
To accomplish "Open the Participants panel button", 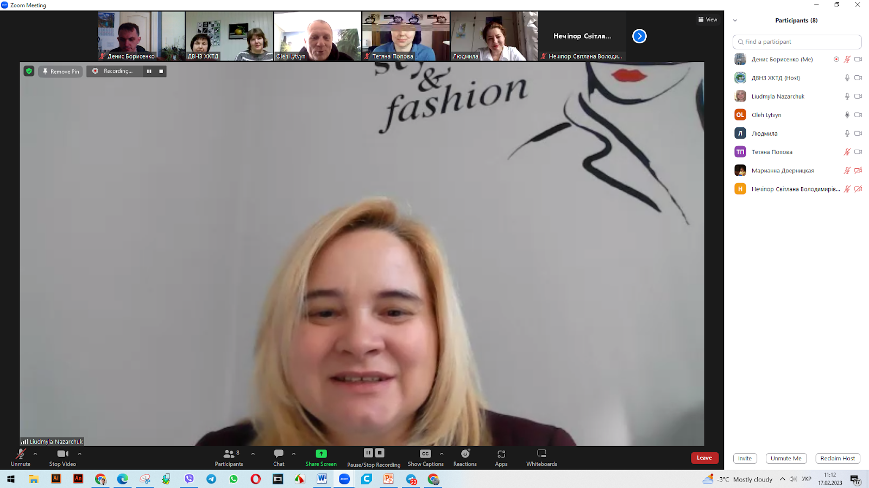I will pyautogui.click(x=229, y=457).
